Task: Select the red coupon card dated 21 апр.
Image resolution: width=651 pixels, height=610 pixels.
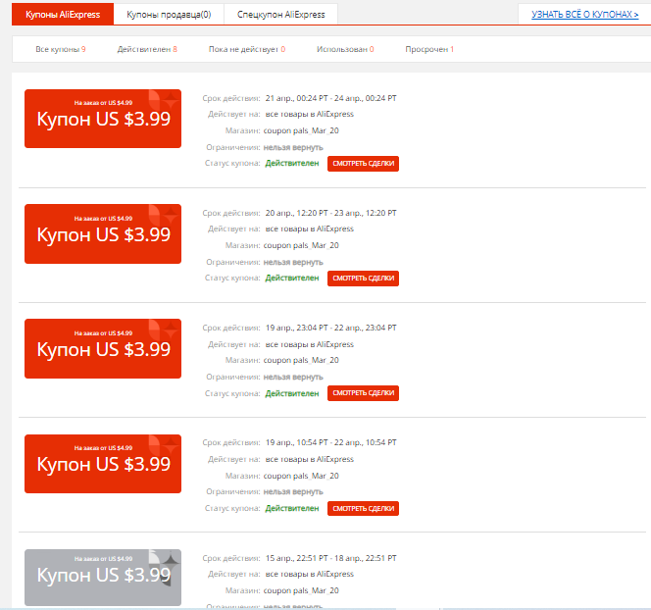Action: [x=103, y=119]
